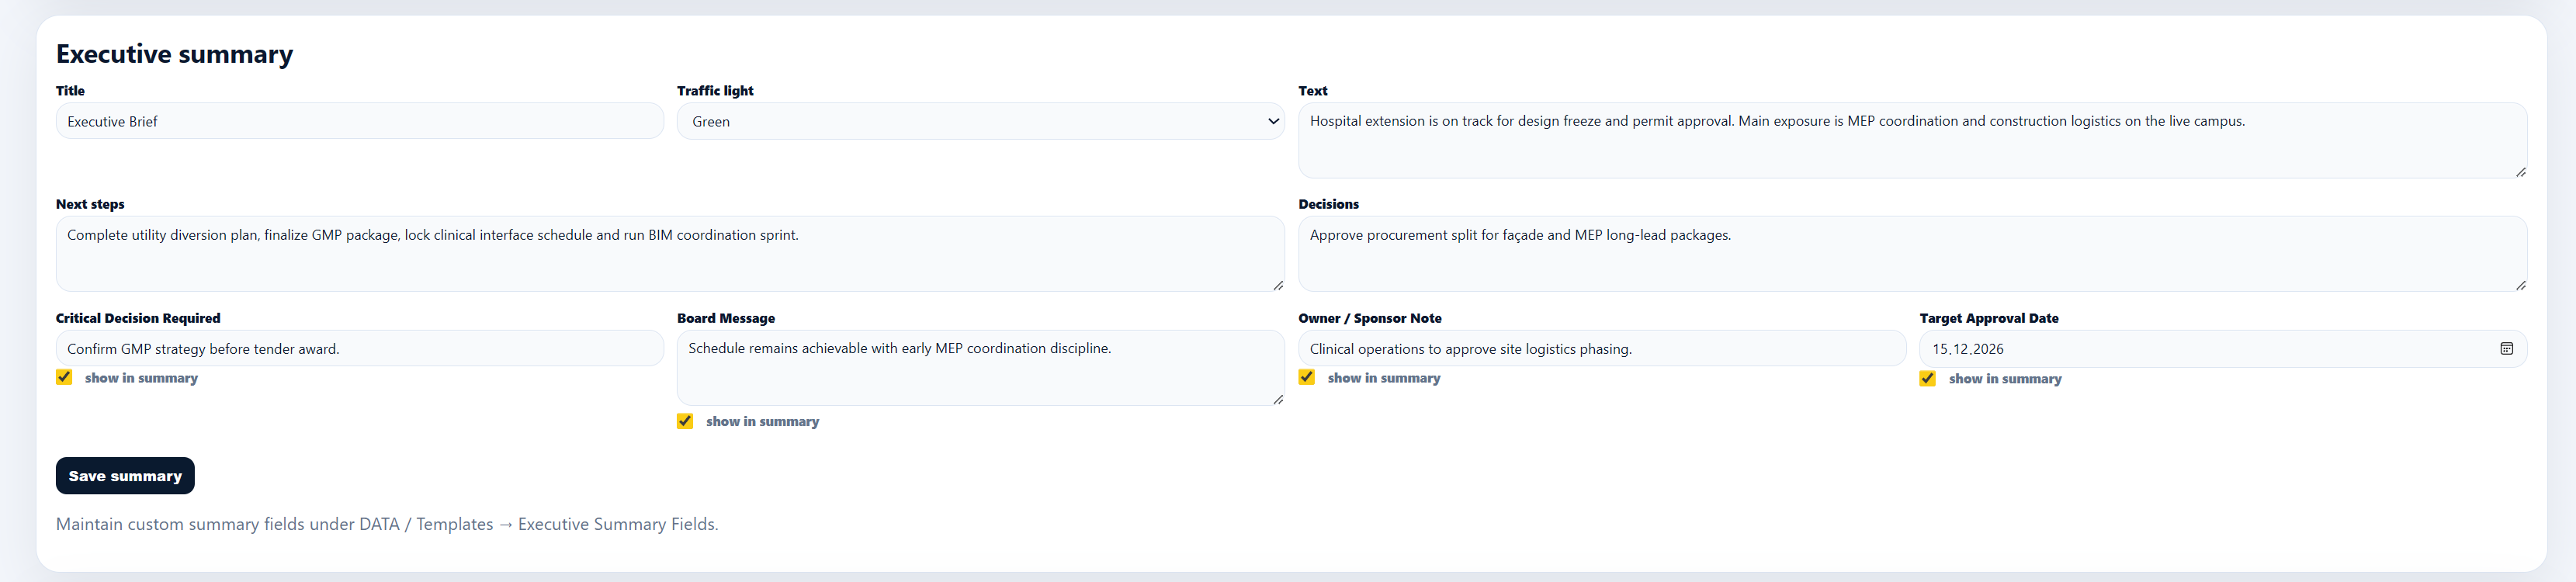Screen dimensions: 2576x582
Task: Click the Critical Decision Required input field
Action: click(360, 349)
